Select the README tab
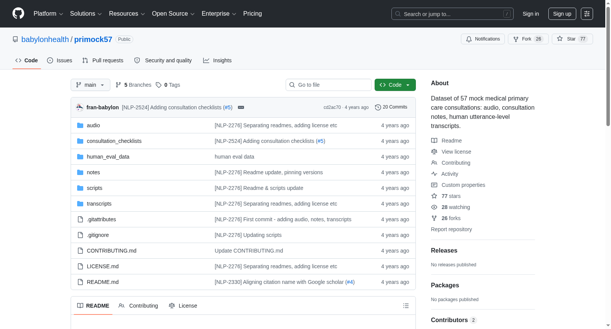 coord(93,306)
